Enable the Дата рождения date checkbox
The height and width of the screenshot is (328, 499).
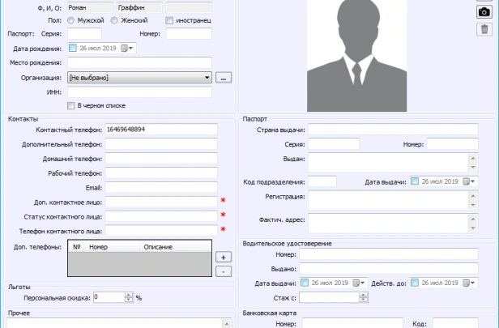tap(74, 49)
